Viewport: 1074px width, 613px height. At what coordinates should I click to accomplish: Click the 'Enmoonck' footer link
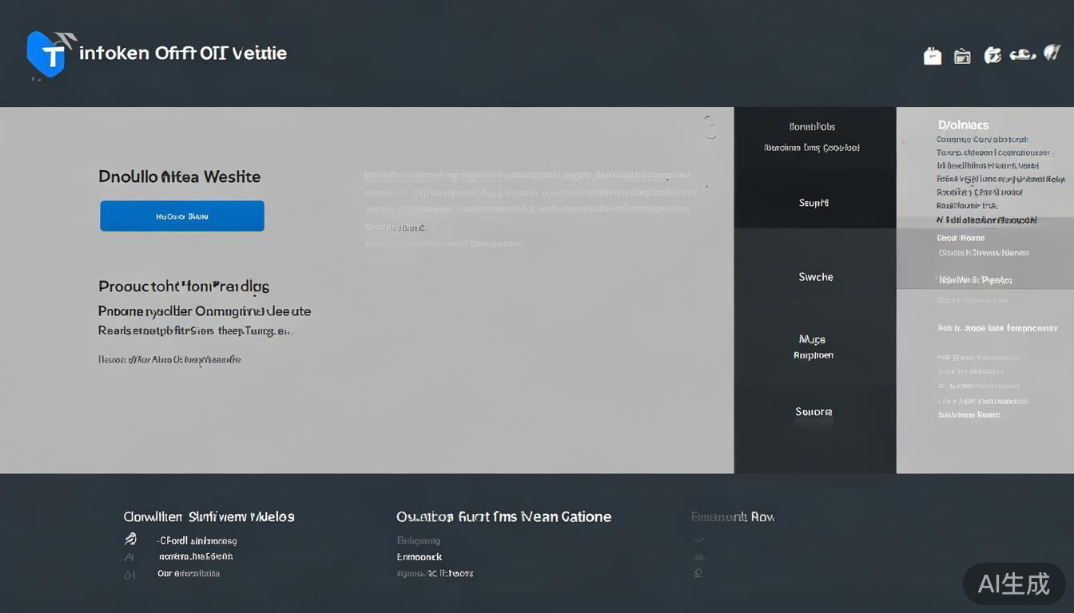click(420, 557)
